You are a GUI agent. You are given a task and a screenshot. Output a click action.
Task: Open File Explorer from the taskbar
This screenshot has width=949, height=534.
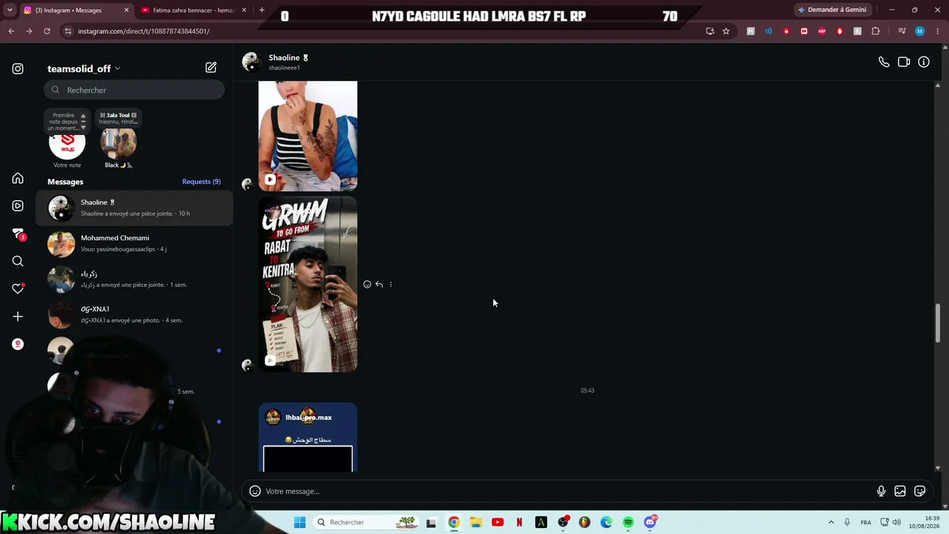pos(475,522)
